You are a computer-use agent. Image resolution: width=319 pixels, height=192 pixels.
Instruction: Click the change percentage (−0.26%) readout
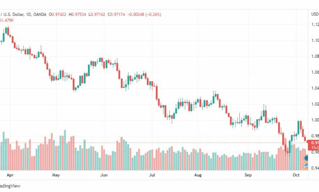click(153, 14)
